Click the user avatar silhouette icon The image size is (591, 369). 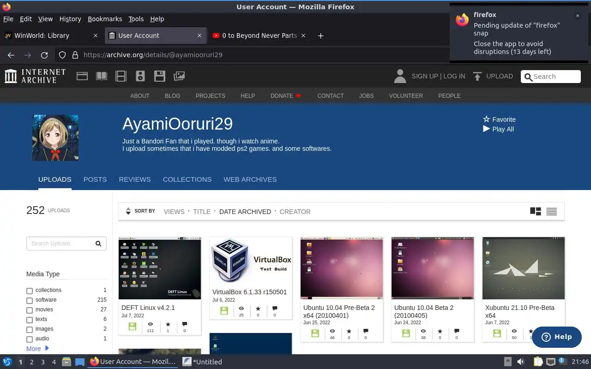pyautogui.click(x=400, y=76)
